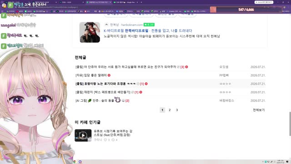291x164 pixels.
Task: Click the page vertical scrollbar thumb
Action: click(290, 124)
